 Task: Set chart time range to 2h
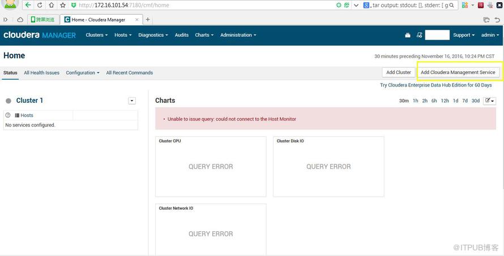(x=425, y=101)
